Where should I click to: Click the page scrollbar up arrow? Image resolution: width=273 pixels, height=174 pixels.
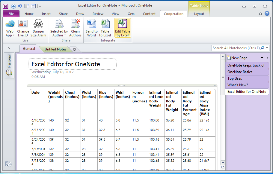coord(223,57)
